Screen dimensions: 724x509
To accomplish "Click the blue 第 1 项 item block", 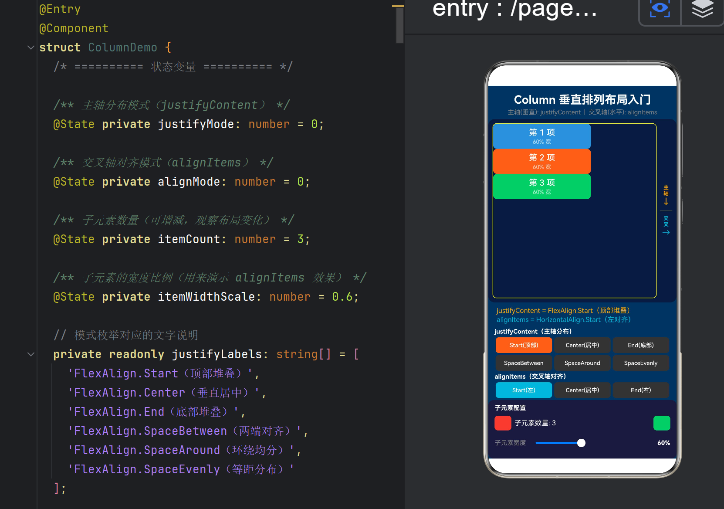I will (x=542, y=136).
